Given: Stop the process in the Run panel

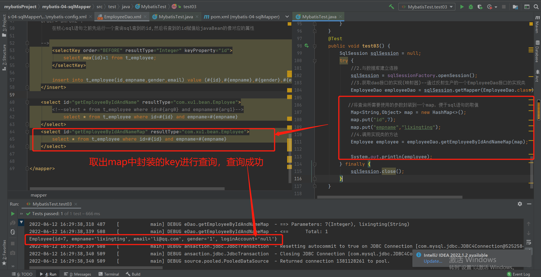Looking at the screenshot, I should click(13, 243).
